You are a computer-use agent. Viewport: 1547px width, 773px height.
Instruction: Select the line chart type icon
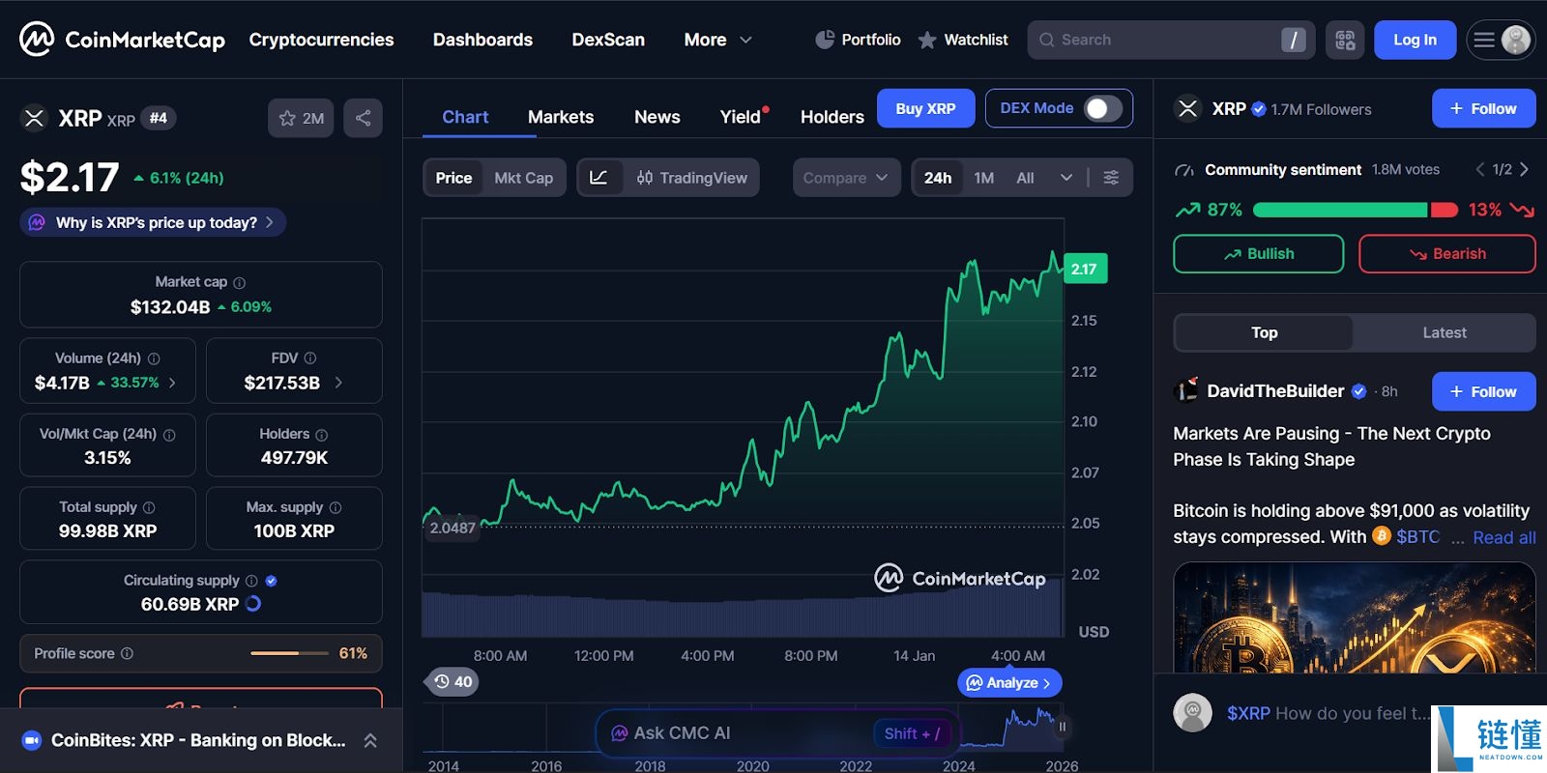[x=598, y=178]
